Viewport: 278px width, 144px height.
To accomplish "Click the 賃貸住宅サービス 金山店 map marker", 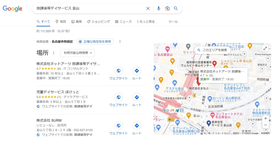I will tap(209, 124).
